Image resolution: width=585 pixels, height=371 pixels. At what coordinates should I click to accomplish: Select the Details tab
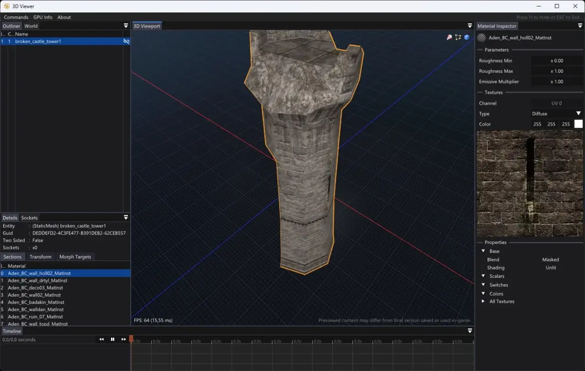tap(10, 217)
